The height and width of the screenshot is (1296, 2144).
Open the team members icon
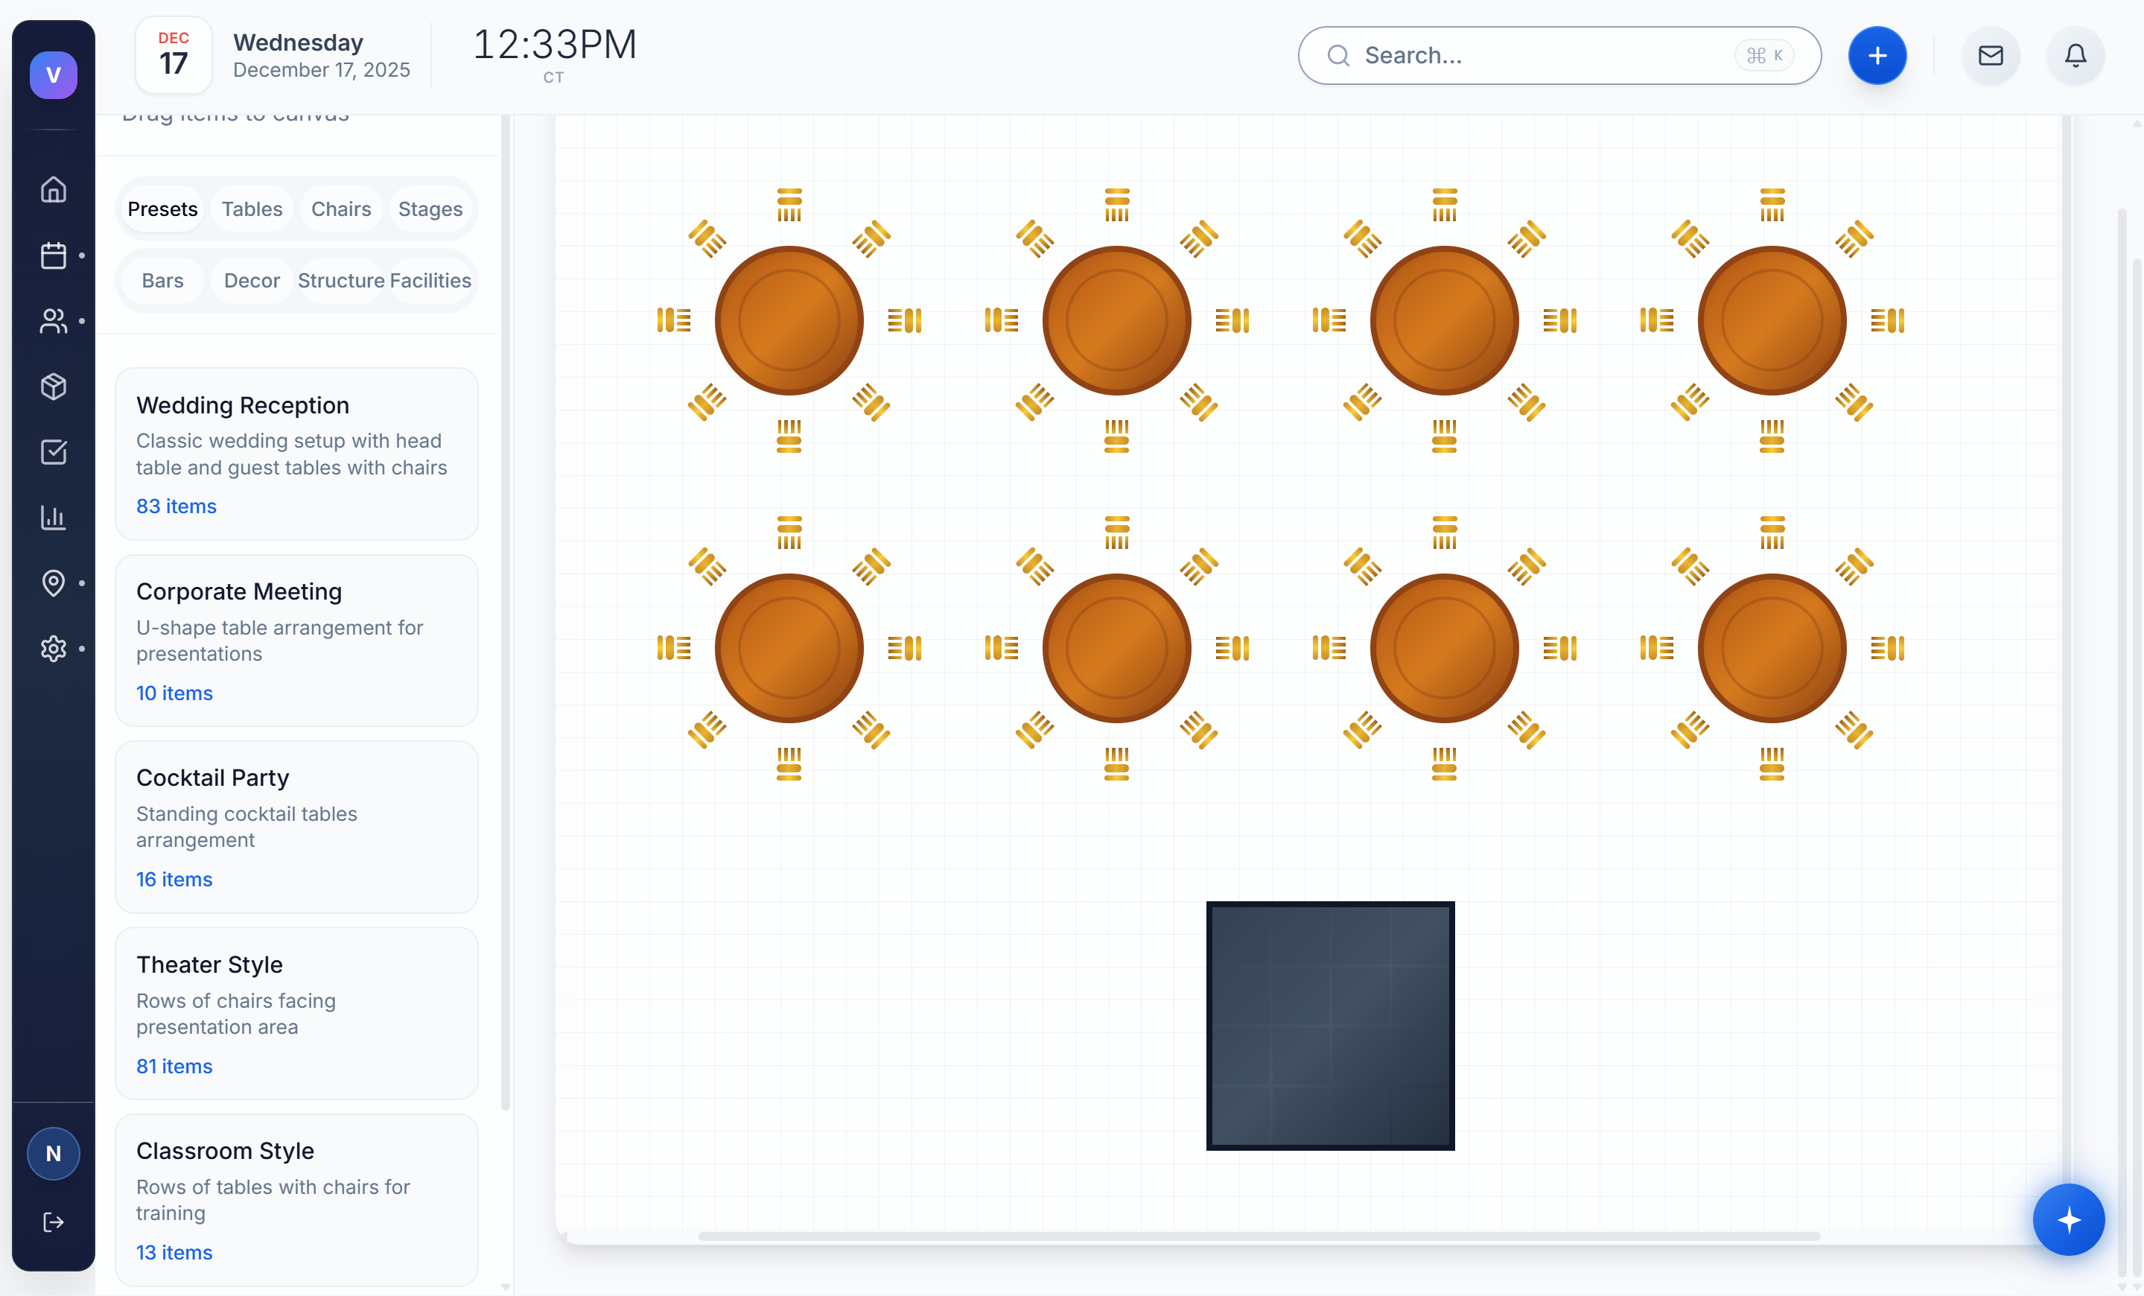coord(53,321)
